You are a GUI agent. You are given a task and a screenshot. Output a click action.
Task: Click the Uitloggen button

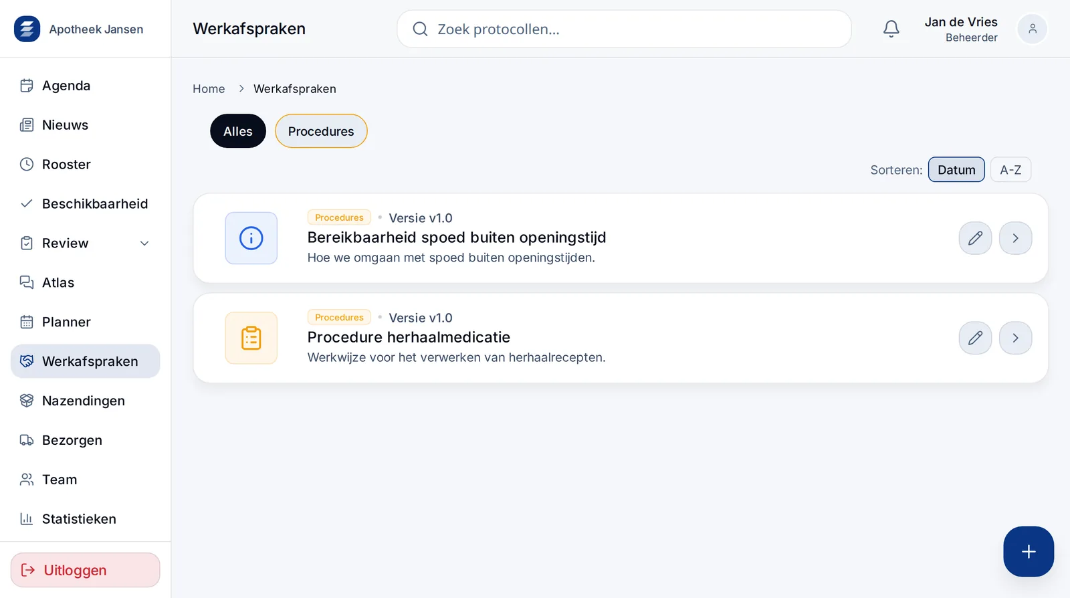click(85, 570)
